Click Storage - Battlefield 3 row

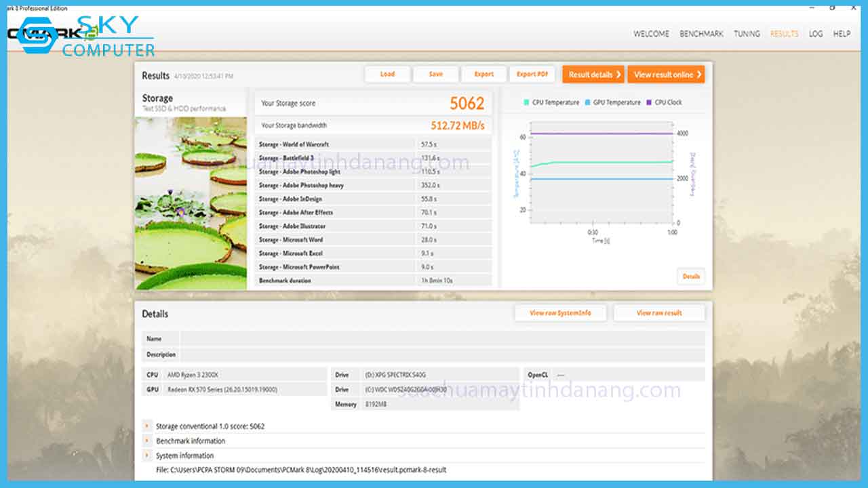(374, 158)
